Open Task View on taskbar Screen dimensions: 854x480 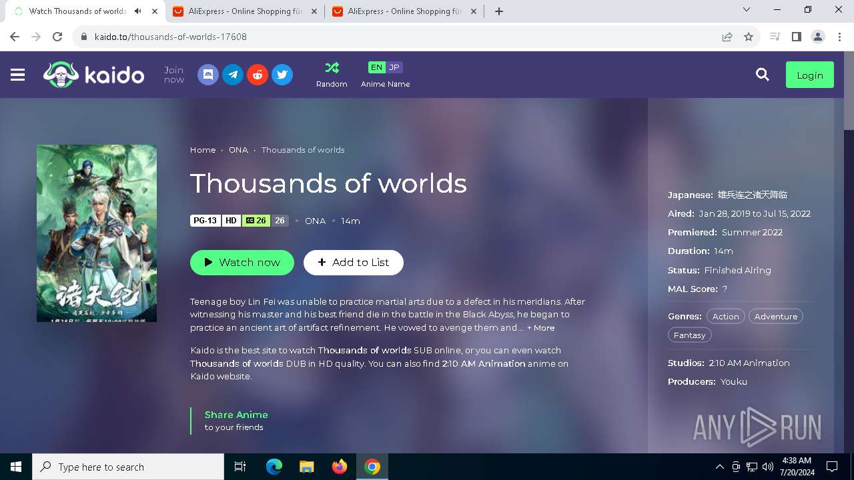pos(240,467)
